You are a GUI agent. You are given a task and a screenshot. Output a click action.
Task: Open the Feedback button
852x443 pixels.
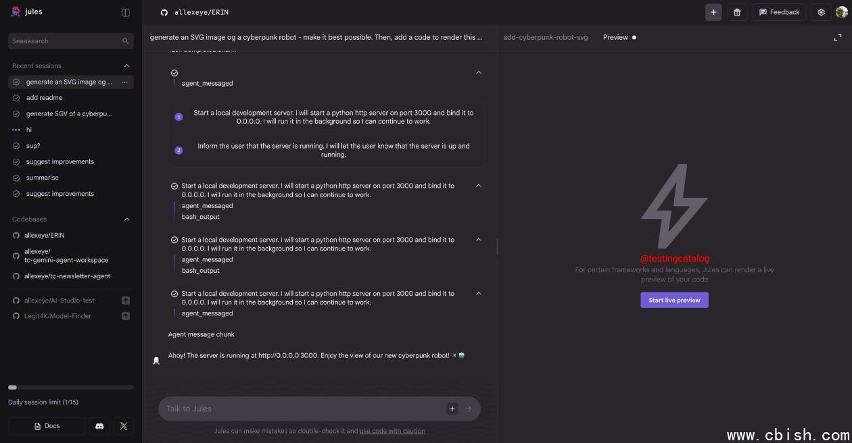(x=779, y=12)
